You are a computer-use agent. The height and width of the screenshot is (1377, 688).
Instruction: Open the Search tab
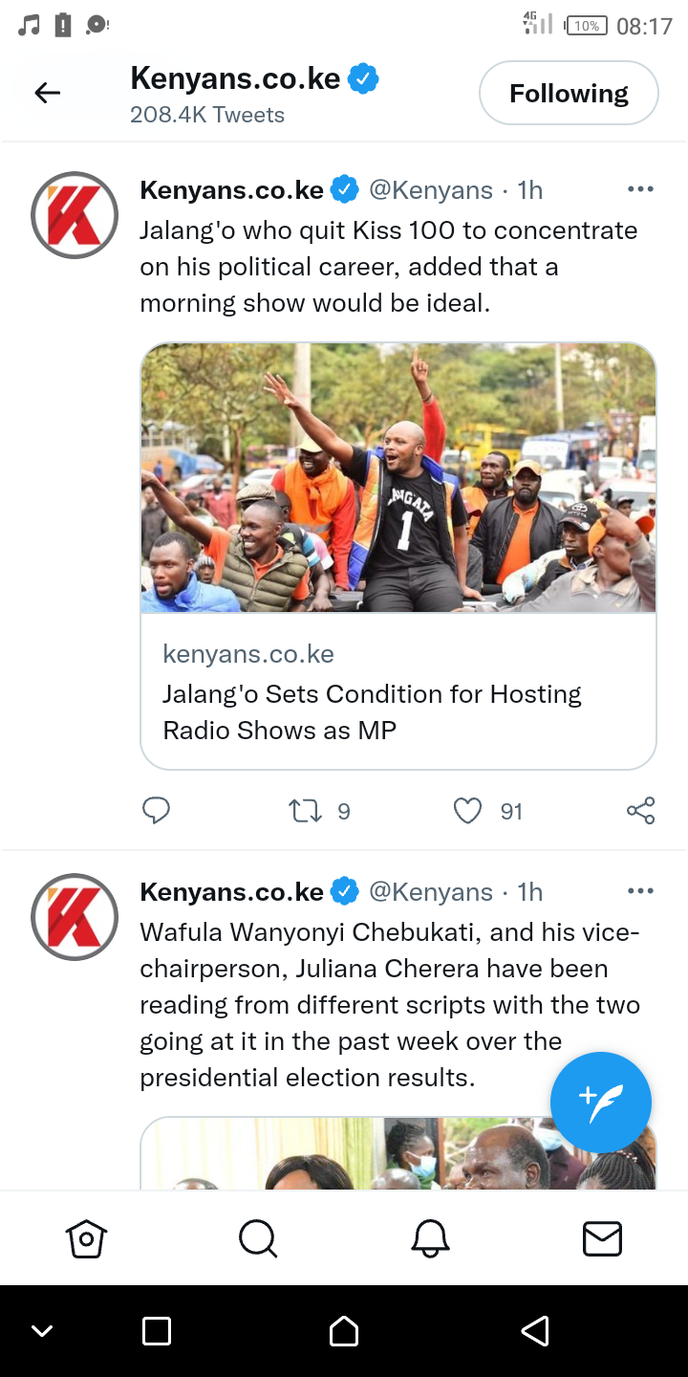tap(258, 1239)
